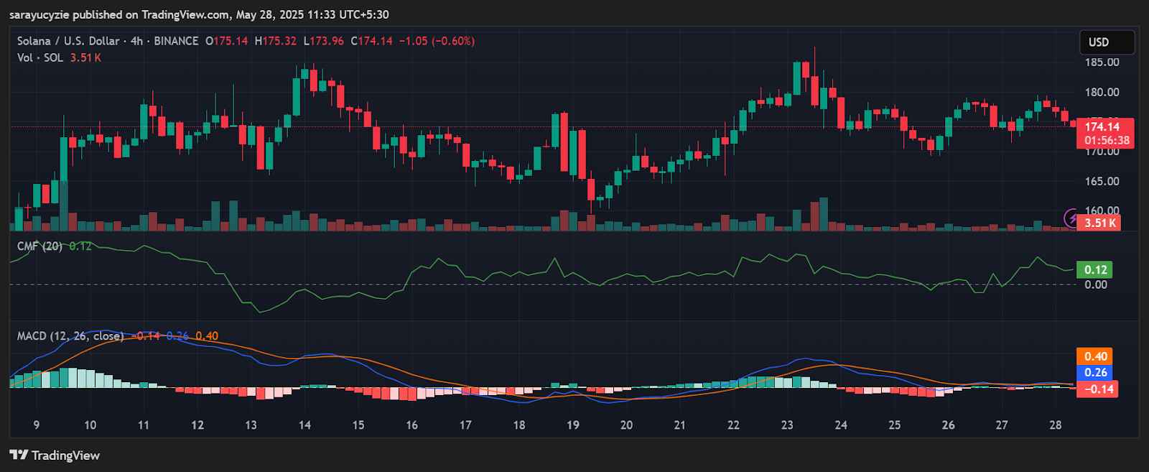Image resolution: width=1149 pixels, height=472 pixels.
Task: Select the 4h interval label
Action: [x=136, y=41]
